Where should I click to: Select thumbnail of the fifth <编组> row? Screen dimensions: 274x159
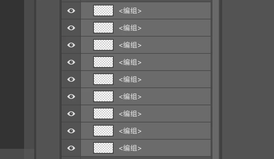coord(103,79)
